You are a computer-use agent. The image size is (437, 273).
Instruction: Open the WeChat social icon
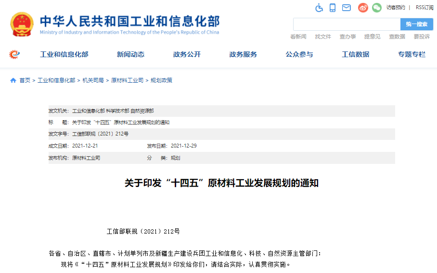376,8
